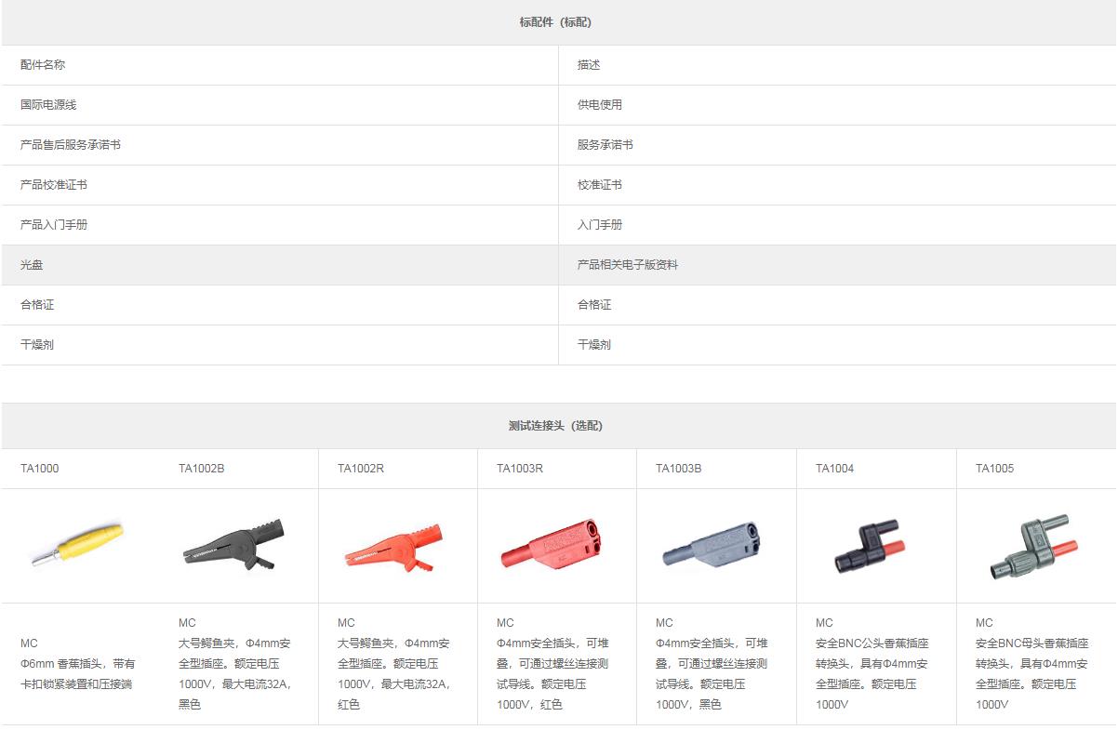Viewport: 1118px width, 743px height.
Task: Click the 产品入门手册 accessory name
Action: [54, 225]
